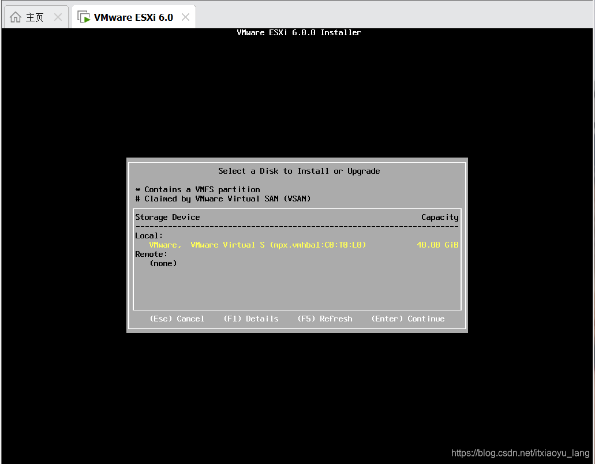Click the (none) remote entry
595x464 pixels.
(163, 263)
